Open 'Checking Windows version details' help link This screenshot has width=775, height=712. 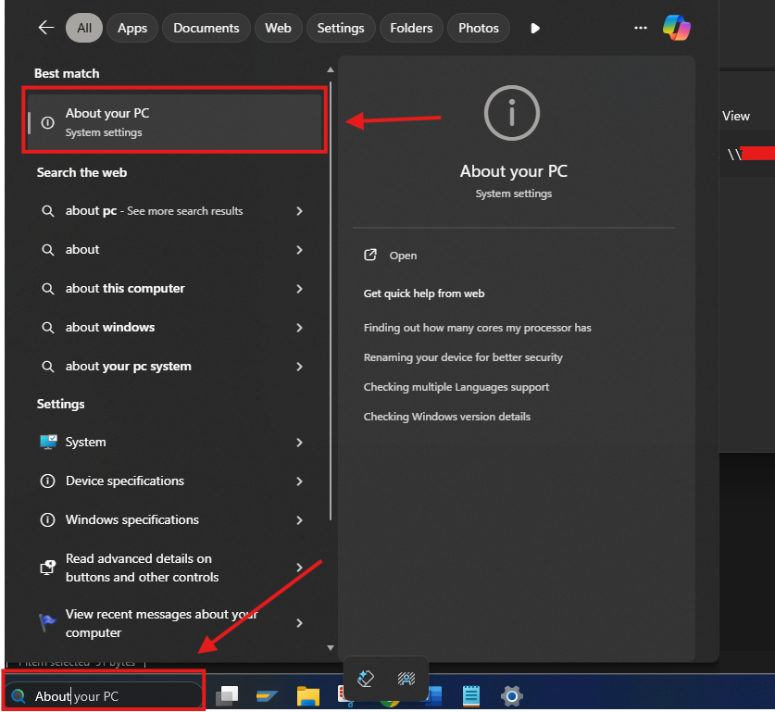click(446, 417)
